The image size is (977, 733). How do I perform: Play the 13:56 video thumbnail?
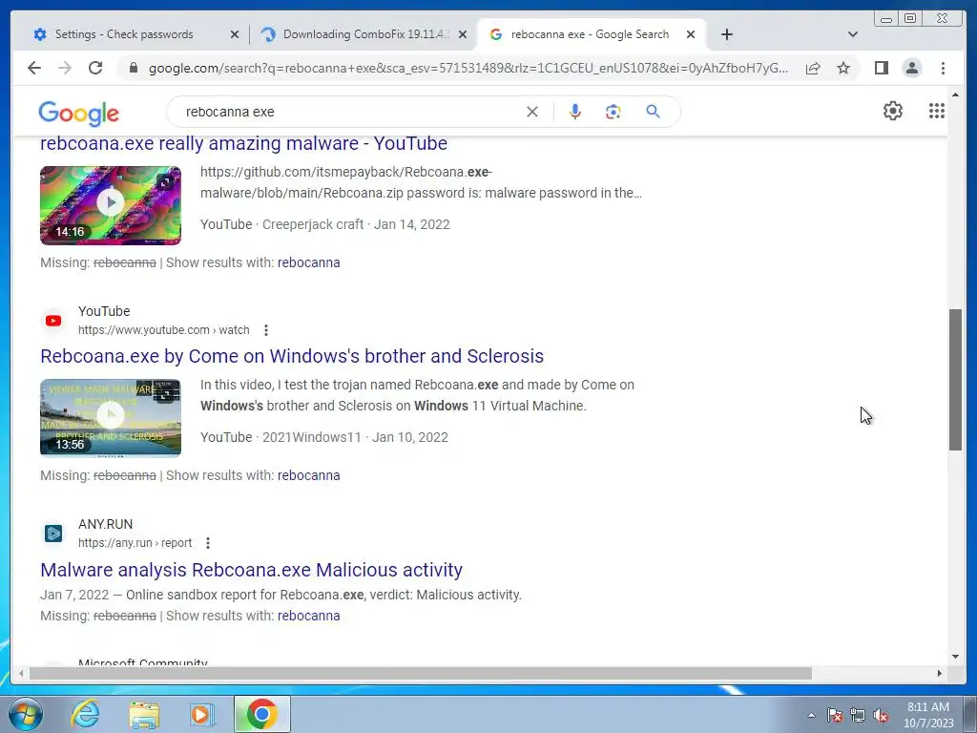111,418
